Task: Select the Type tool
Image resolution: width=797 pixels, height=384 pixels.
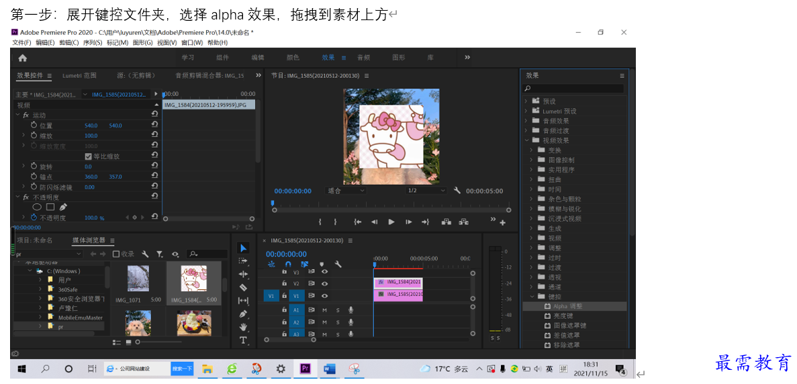Action: [244, 340]
